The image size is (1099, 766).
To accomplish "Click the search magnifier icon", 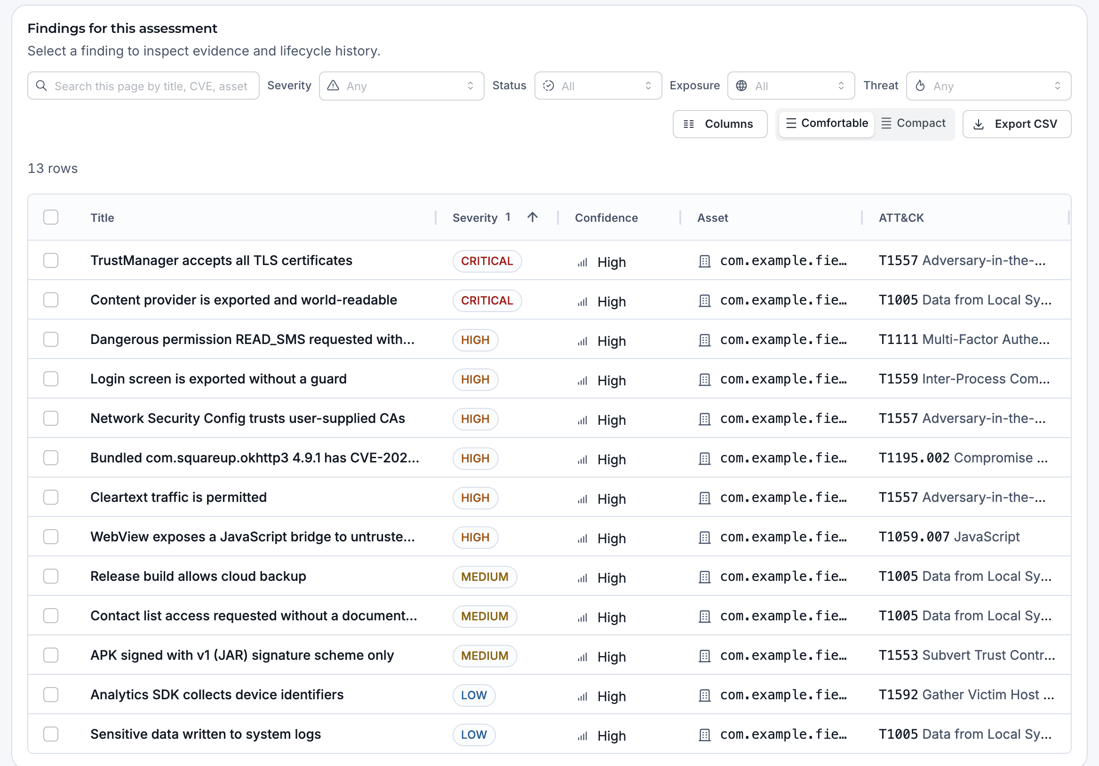I will click(x=42, y=86).
